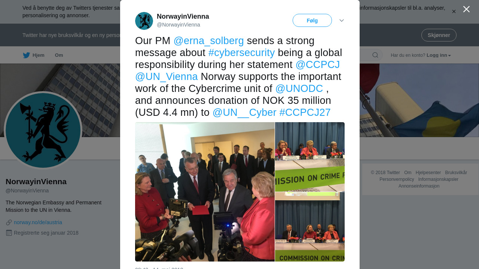Open the @UNODC mention link
The height and width of the screenshot is (269, 479).
click(299, 89)
